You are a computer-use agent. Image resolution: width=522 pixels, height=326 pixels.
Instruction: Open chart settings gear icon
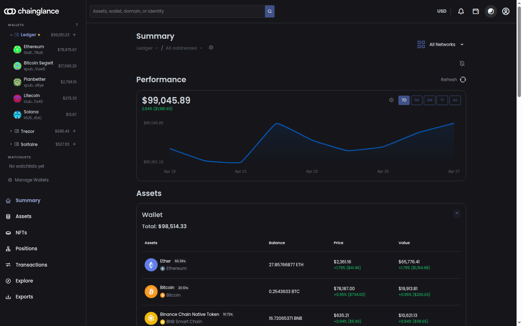coord(391,100)
